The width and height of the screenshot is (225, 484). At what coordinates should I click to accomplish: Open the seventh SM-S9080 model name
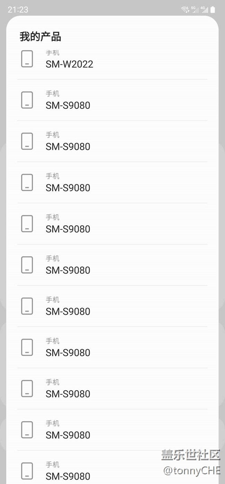(x=68, y=353)
